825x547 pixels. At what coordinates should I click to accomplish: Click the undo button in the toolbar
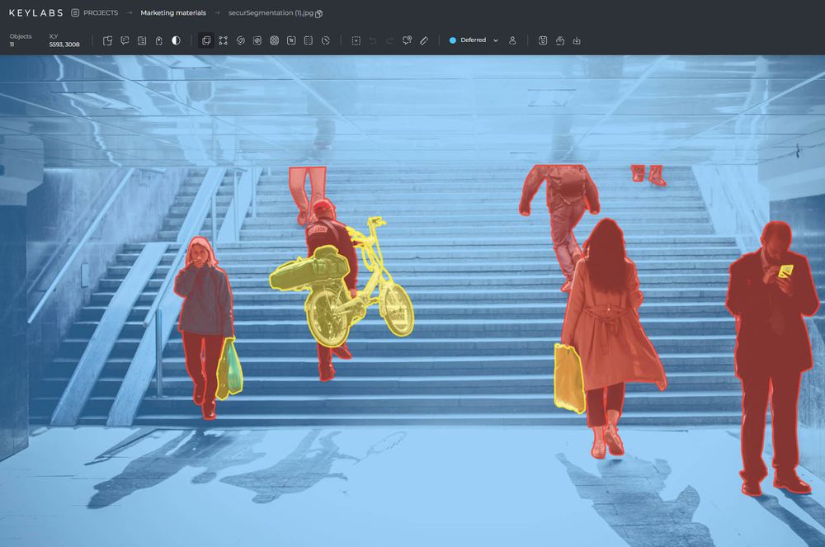[x=373, y=40]
